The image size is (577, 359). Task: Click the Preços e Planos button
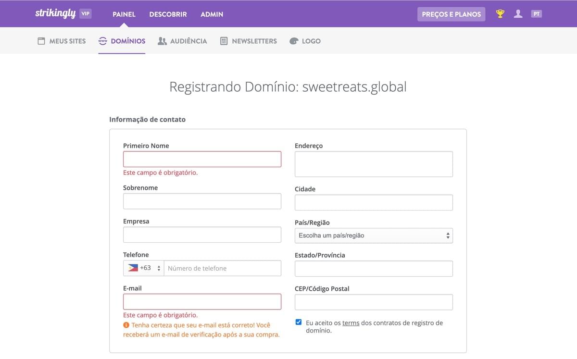point(452,14)
